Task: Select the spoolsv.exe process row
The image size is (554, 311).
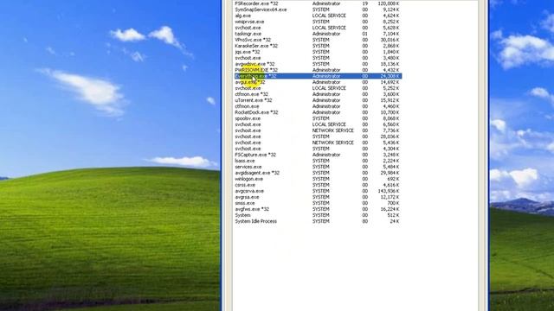Action: pyautogui.click(x=318, y=118)
